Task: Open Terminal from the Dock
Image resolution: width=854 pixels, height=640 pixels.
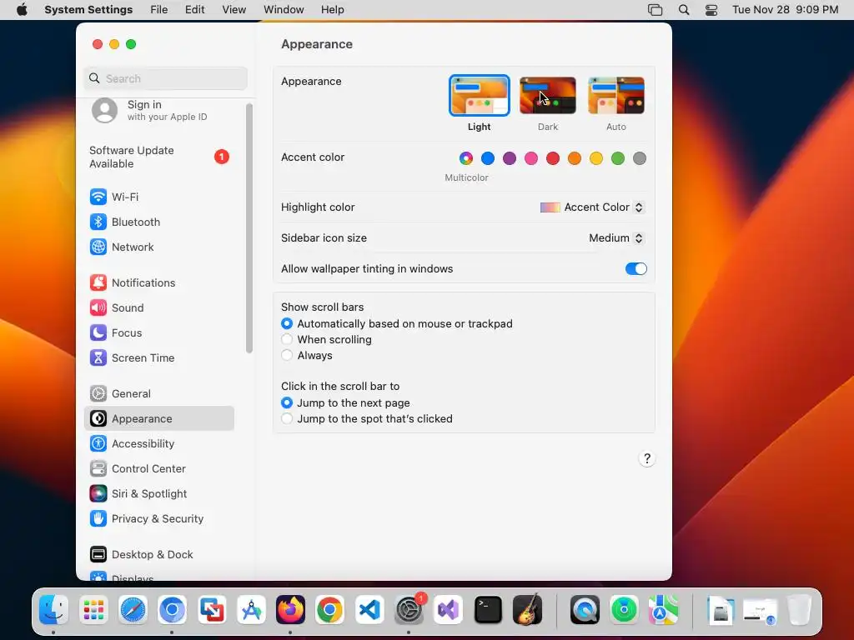Action: pos(488,609)
